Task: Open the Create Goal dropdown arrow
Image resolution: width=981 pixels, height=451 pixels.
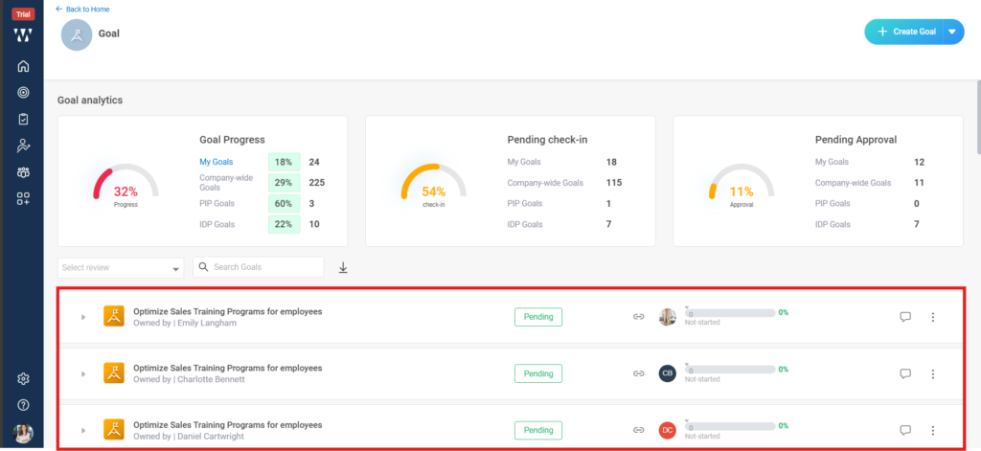Action: pos(953,32)
